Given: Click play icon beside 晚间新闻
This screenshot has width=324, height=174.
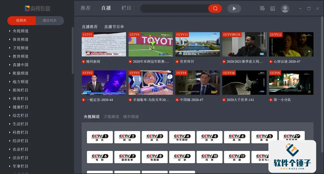Looking at the screenshot, I should tap(83, 61).
